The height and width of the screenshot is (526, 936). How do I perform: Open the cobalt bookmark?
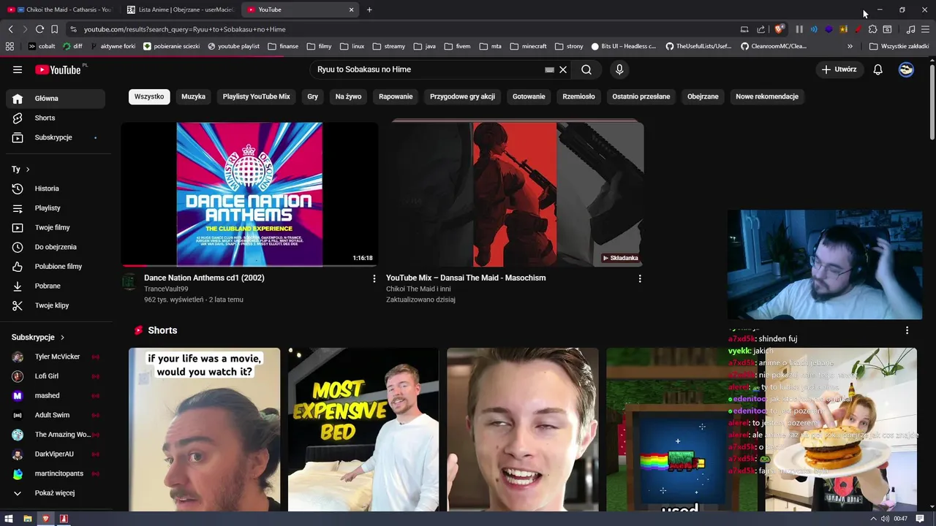[x=41, y=46]
